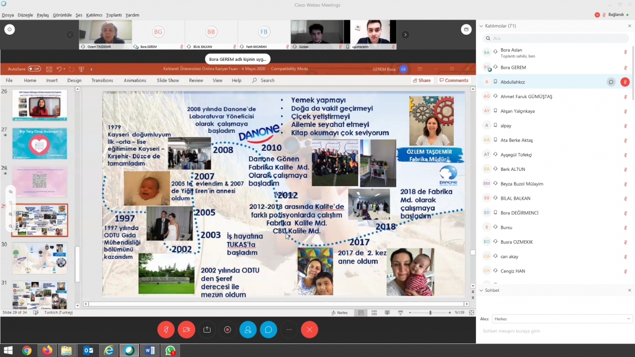Screen dimensions: 635x357
Task: Switch to the Insert ribbon tab
Action: pos(52,80)
